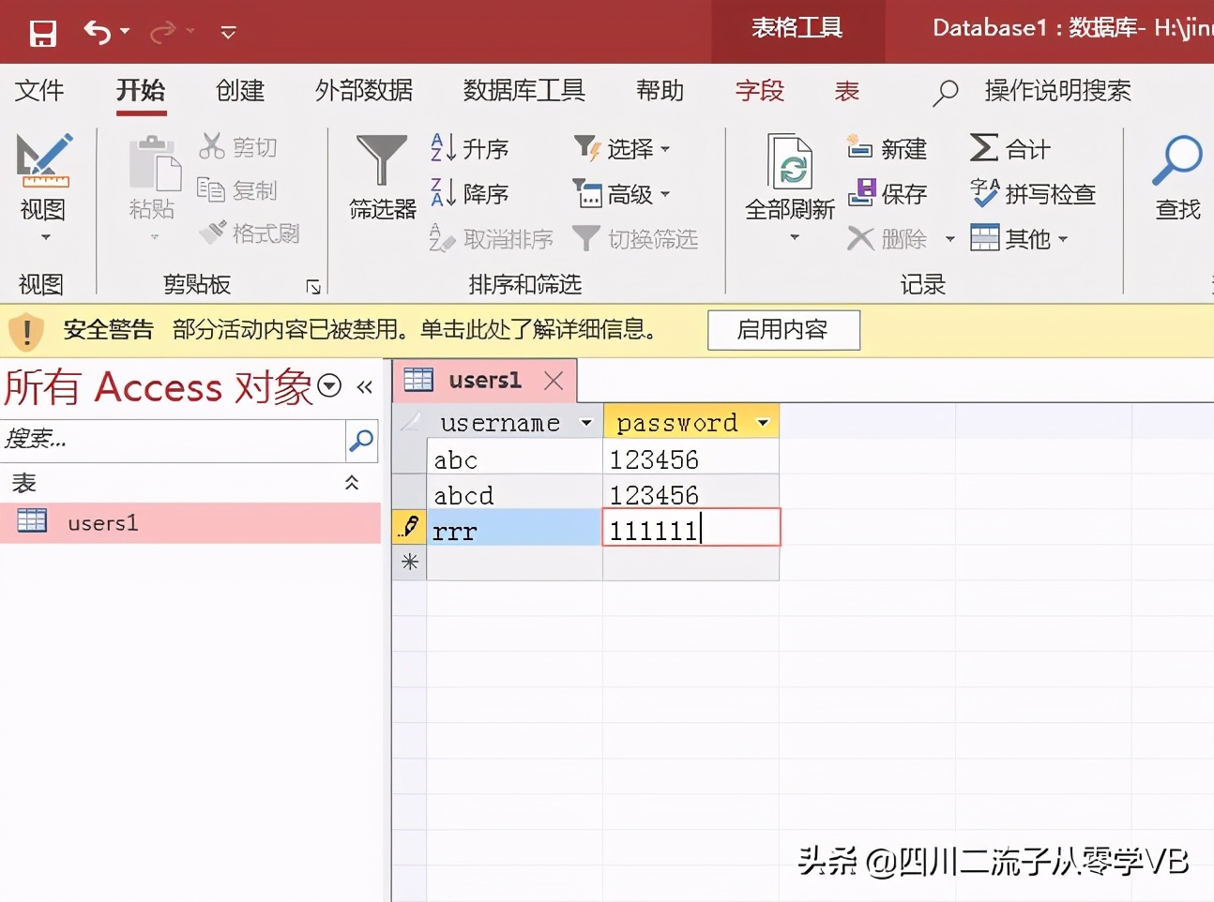Open the 外部数据 (External Data) tab
1214x902 pixels.
click(364, 91)
